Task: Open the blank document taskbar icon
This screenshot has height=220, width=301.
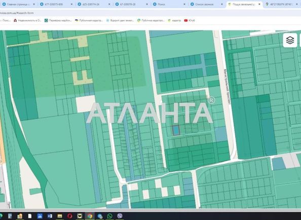Action: coord(30,216)
